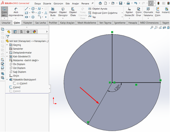Open the Dosya menu
The height and width of the screenshot is (132, 170).
tap(38, 3)
